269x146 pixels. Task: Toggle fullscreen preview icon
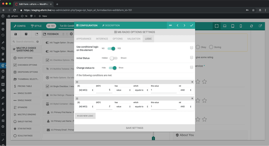tap(216, 26)
